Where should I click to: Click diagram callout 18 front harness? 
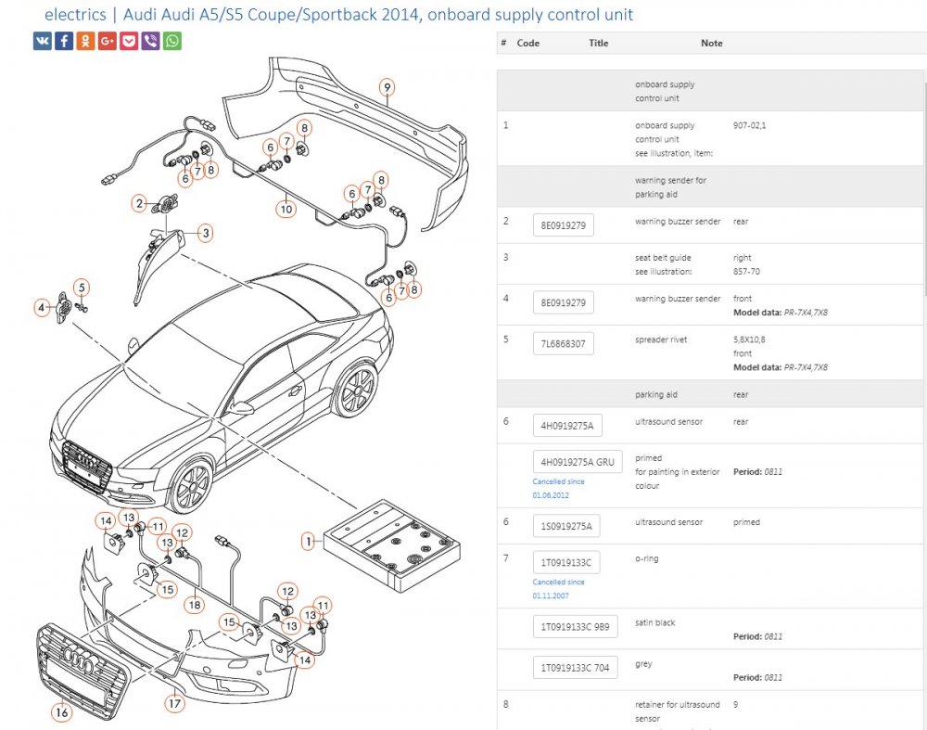(195, 605)
